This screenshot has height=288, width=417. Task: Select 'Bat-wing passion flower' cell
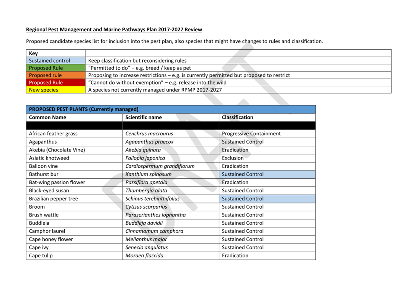click(74, 182)
